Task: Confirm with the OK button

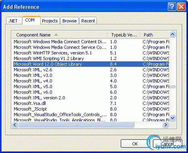Action: point(135,144)
